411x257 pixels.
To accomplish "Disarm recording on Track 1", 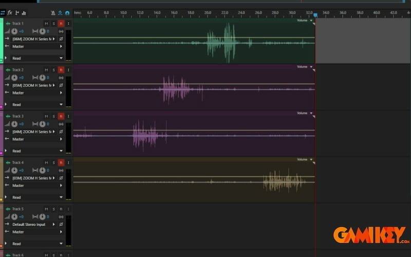I will point(61,24).
